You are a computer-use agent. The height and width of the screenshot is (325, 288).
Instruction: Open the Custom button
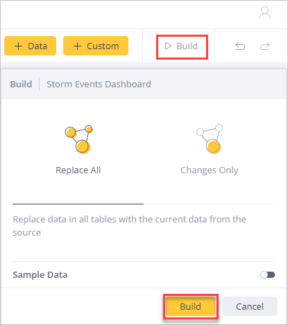[96, 46]
